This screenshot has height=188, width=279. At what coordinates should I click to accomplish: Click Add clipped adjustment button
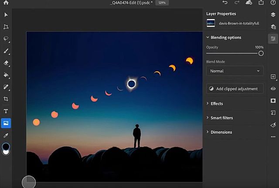coord(235,89)
